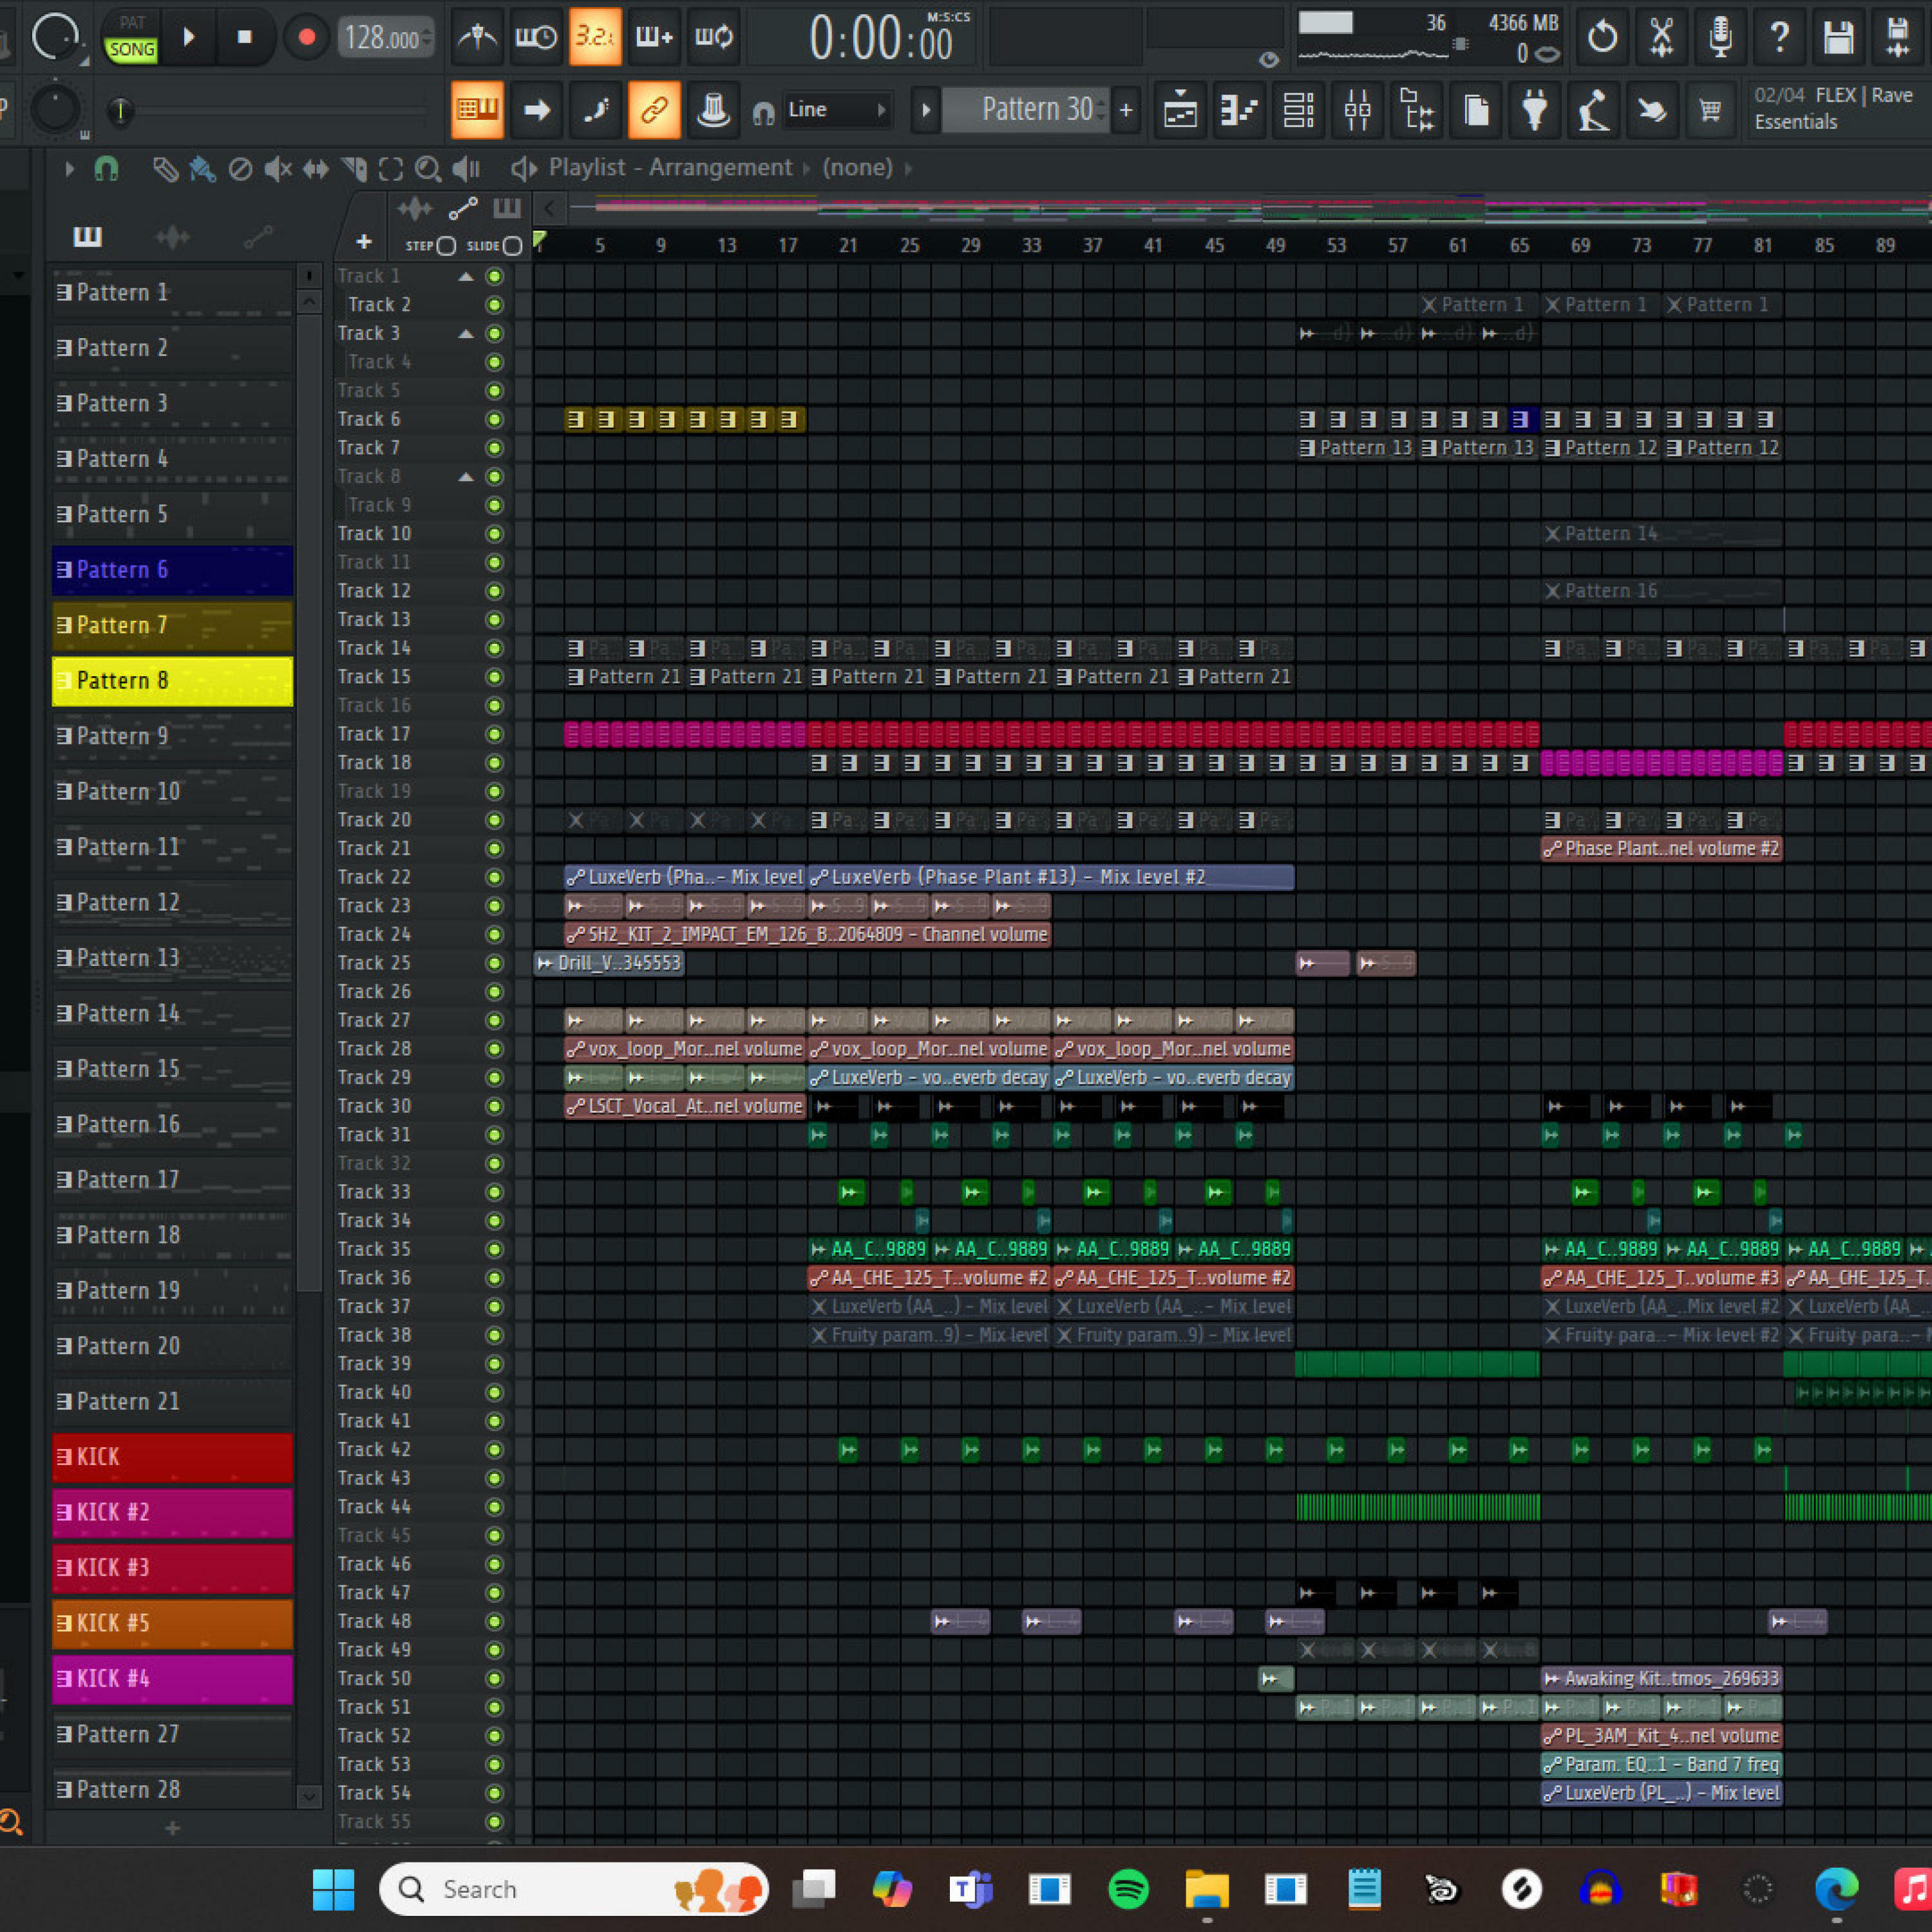Open the Mixer window
The width and height of the screenshot is (1932, 1932).
pos(1357,110)
